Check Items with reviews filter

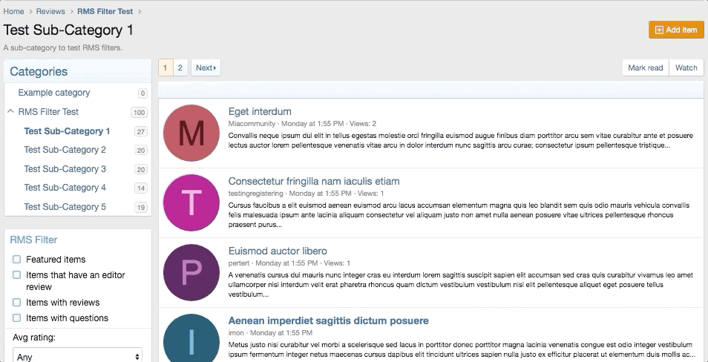[x=16, y=303]
